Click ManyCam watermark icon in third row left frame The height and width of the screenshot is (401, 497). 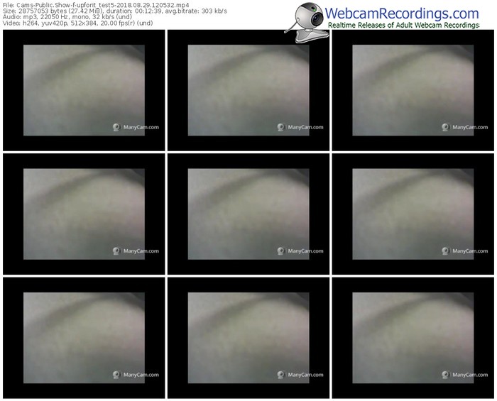pyautogui.click(x=116, y=374)
